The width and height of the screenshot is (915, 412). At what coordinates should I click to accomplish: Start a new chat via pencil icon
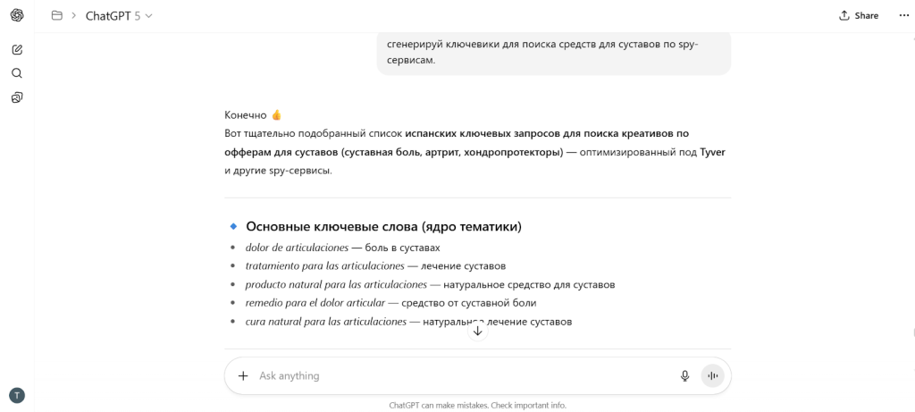[17, 49]
